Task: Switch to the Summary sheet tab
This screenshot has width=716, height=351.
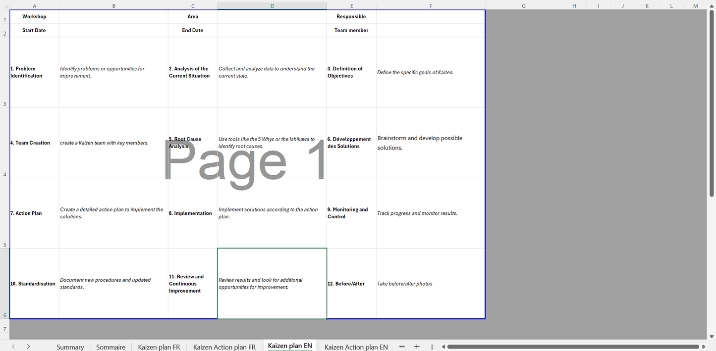Action: [70, 347]
